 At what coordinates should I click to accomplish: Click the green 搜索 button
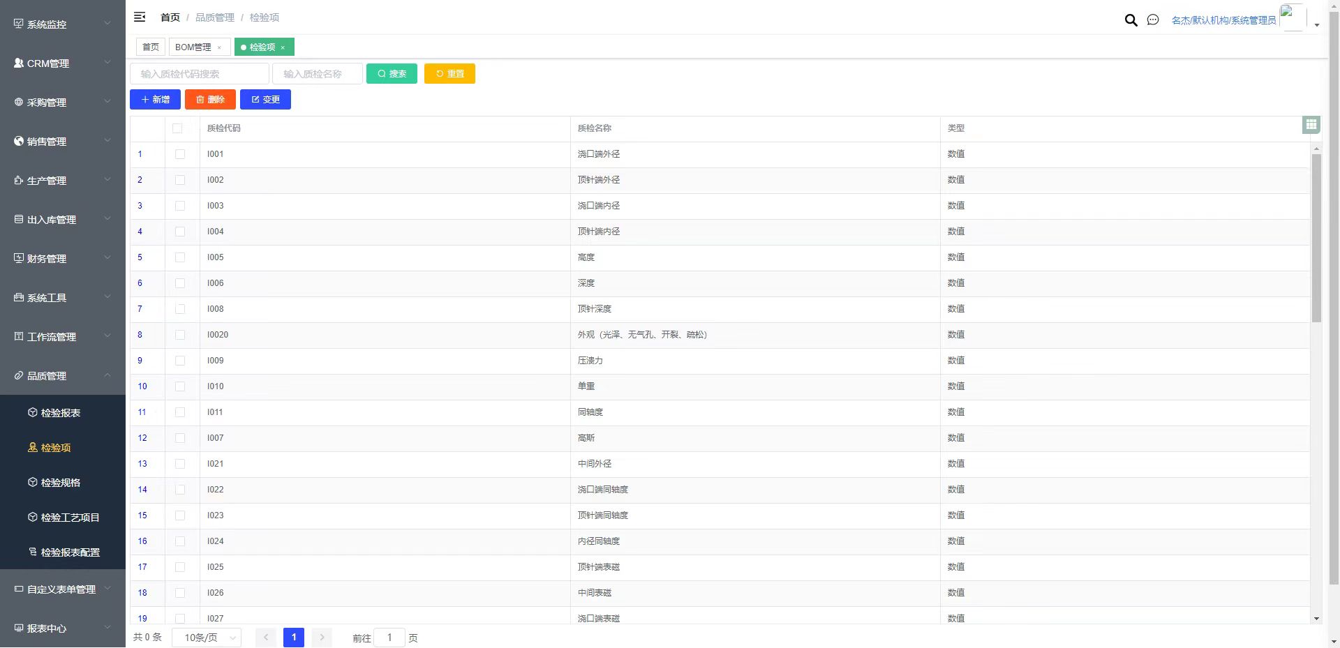point(392,74)
